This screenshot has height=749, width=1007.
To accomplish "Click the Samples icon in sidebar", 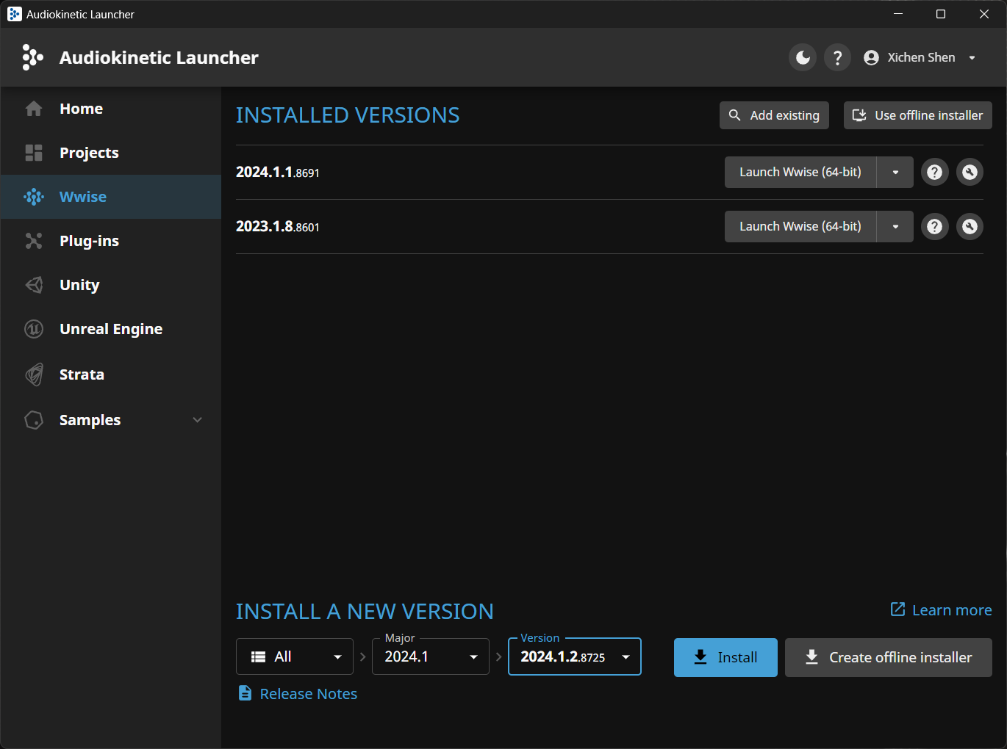I will click(34, 420).
